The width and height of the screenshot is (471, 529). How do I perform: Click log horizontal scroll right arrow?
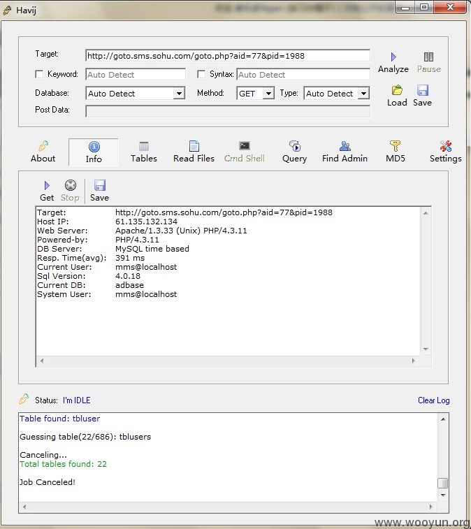point(431,507)
